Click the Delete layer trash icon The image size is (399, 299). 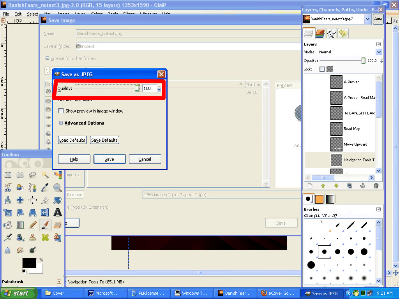click(376, 186)
